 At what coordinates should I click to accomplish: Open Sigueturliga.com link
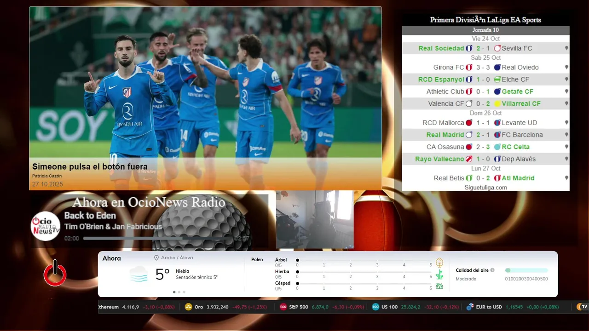click(x=485, y=188)
